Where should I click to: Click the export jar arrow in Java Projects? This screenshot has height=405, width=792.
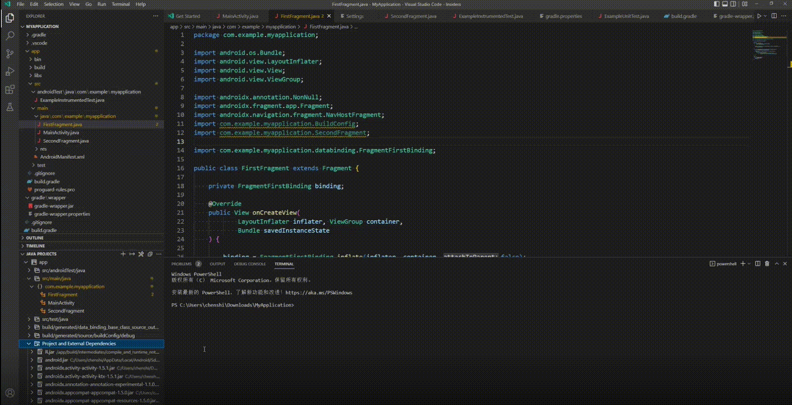[x=132, y=254]
